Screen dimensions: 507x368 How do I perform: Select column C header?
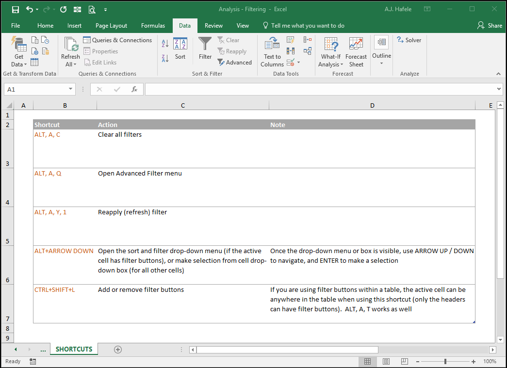point(183,105)
